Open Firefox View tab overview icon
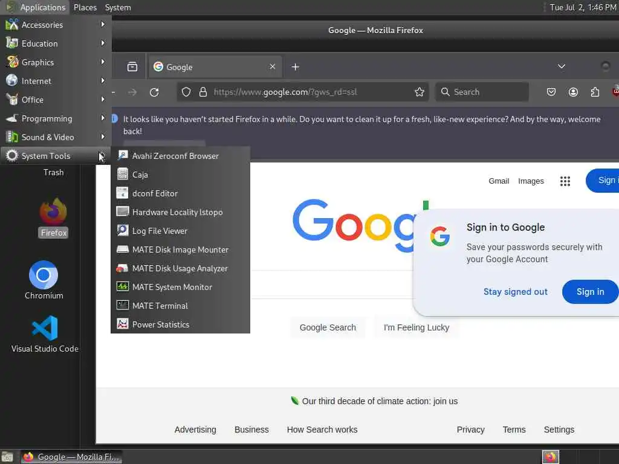 click(x=132, y=66)
